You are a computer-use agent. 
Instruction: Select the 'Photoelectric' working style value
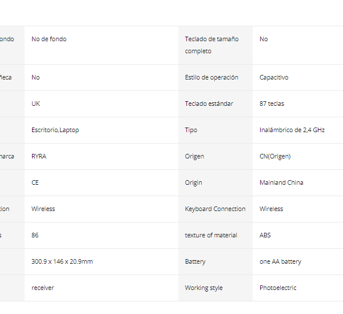(x=278, y=288)
